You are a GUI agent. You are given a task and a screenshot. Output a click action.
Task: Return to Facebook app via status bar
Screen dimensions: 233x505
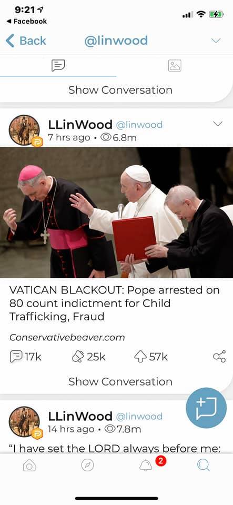pyautogui.click(x=27, y=21)
